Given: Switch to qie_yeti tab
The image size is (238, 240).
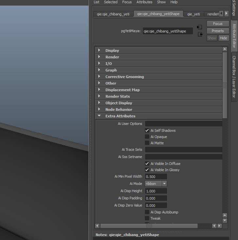Looking at the screenshot, I should (193, 14).
